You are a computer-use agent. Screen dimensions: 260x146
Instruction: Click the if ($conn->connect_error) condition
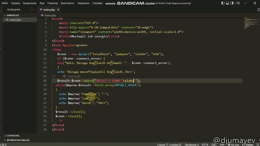tap(81, 58)
